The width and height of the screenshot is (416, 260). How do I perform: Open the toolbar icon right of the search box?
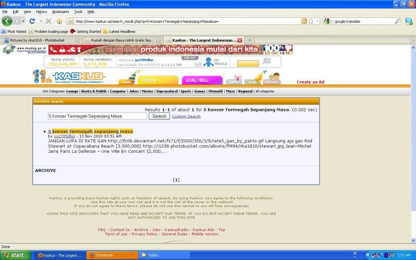pos(409,21)
